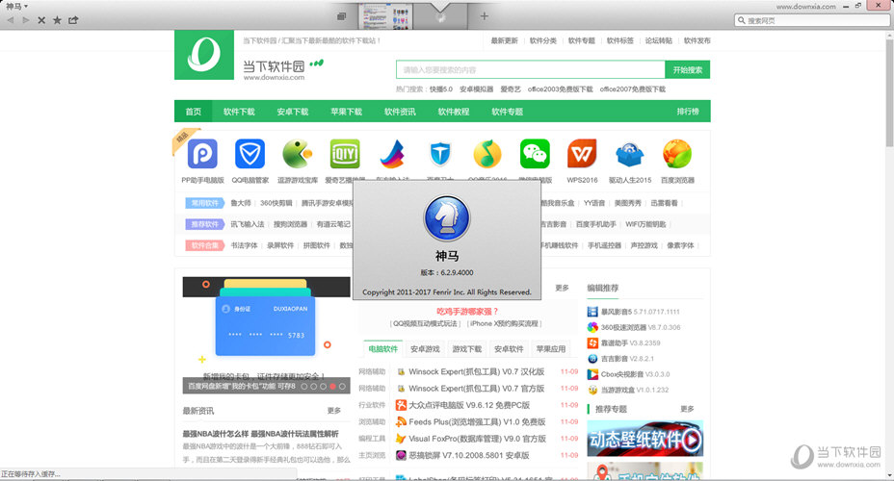894x481 pixels.
Task: Open the 鲁大师 link
Action: click(x=241, y=203)
